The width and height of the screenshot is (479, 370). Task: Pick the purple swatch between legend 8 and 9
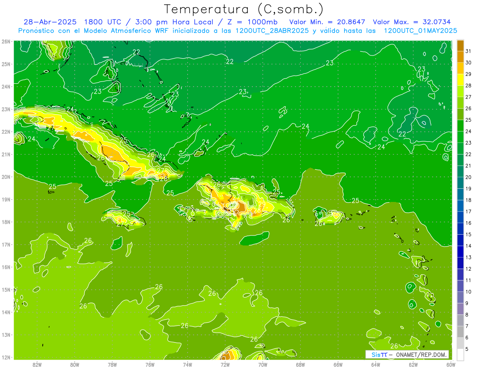(x=460, y=309)
